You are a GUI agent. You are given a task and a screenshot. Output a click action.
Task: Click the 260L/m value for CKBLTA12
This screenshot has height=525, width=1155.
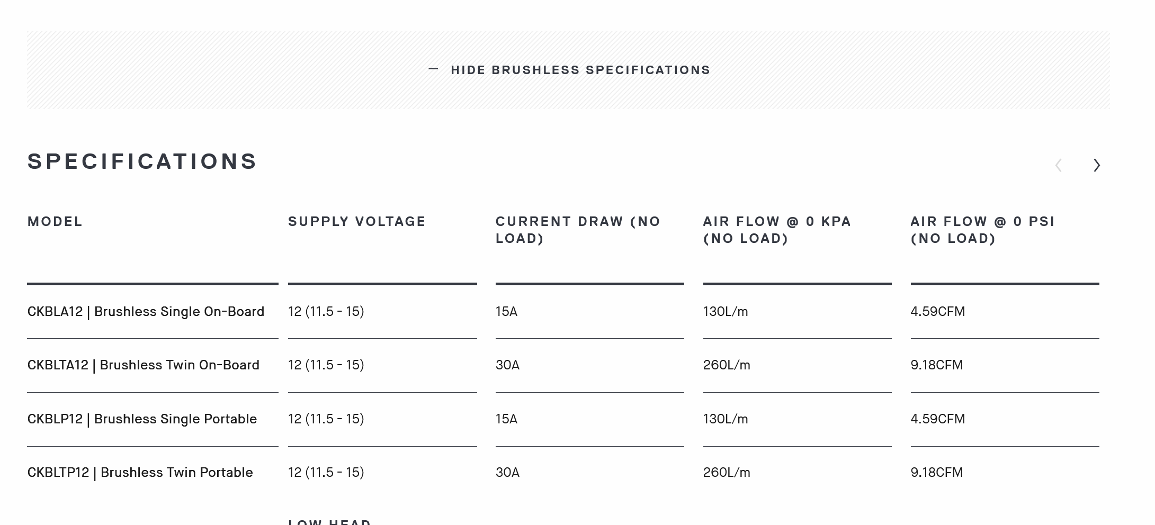(x=727, y=365)
